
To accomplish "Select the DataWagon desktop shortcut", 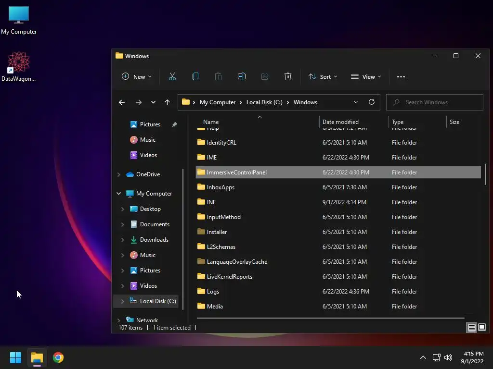I will (x=19, y=66).
